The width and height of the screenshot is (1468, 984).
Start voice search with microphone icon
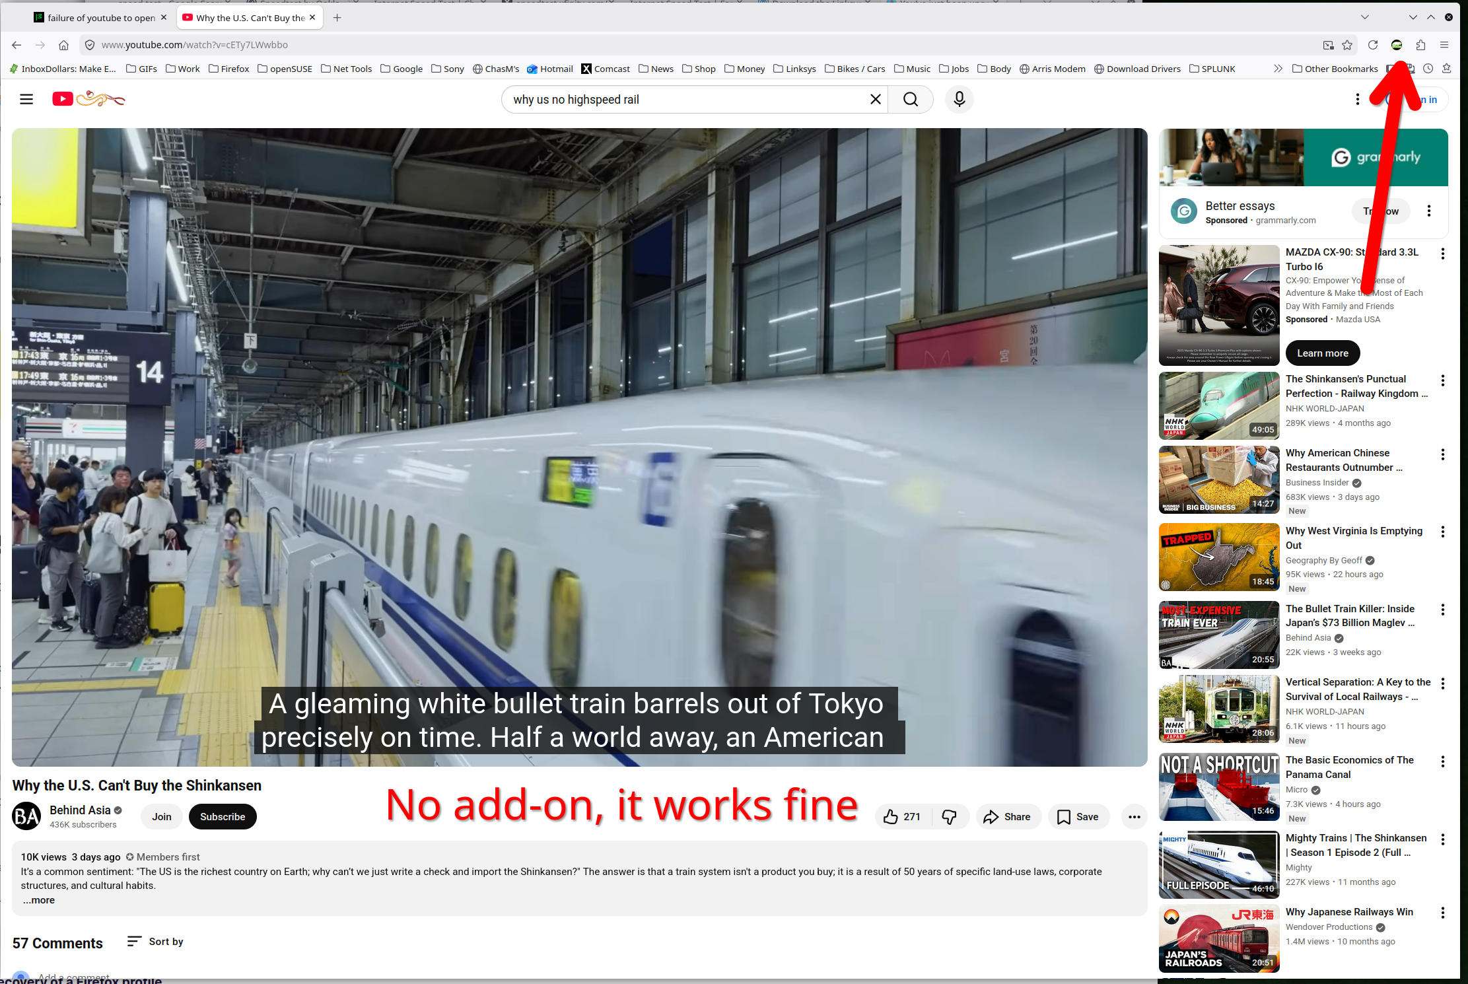959,99
